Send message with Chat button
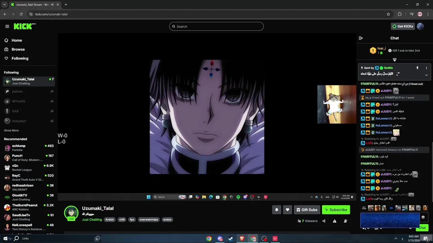The image size is (433, 243). pyautogui.click(x=422, y=228)
